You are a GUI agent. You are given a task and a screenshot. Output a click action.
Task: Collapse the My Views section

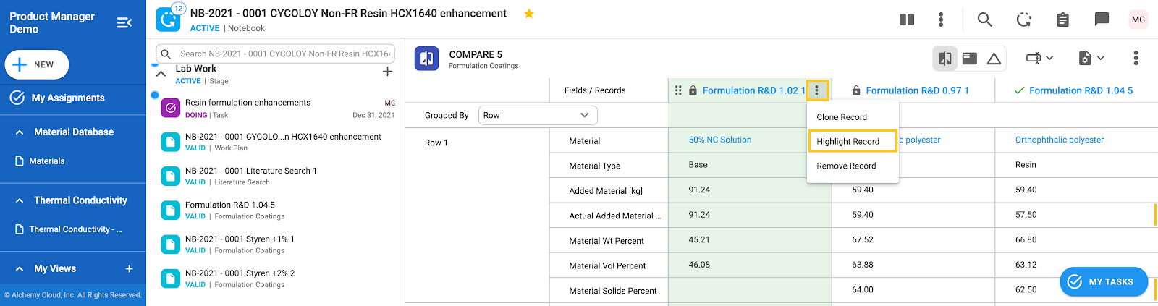pyautogui.click(x=20, y=268)
